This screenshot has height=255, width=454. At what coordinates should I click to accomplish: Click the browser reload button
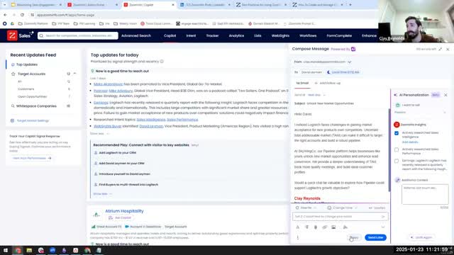[x=22, y=15]
